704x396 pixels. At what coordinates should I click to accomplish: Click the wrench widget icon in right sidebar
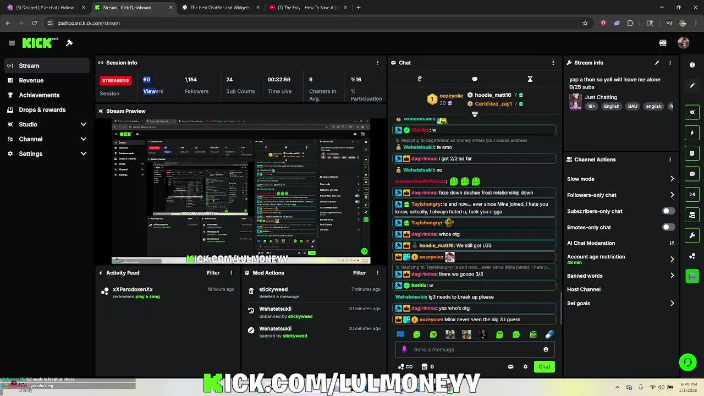pos(692,235)
